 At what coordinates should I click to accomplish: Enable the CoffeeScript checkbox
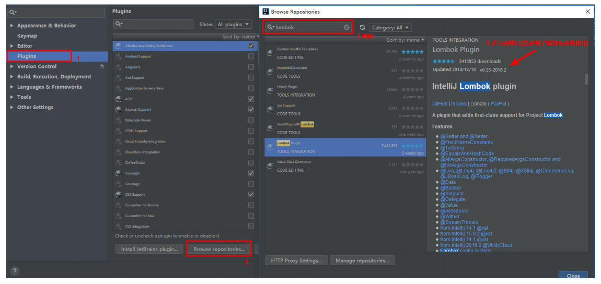(251, 163)
